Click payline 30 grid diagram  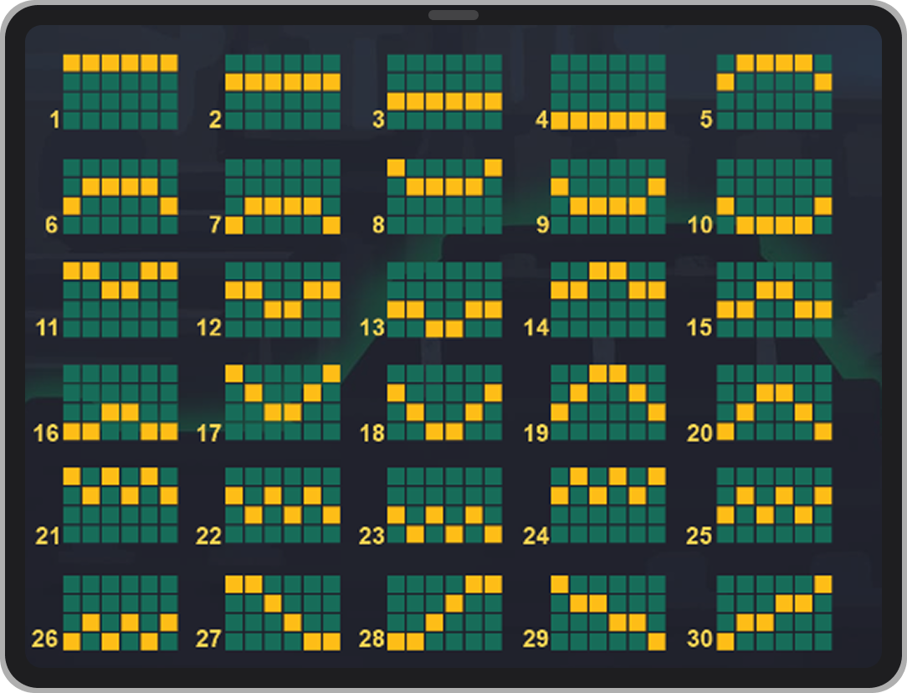[x=774, y=613]
